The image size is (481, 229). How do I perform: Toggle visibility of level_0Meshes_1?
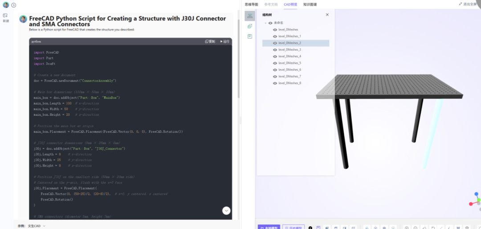pos(275,37)
